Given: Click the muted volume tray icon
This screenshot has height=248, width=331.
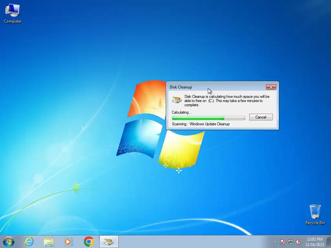Looking at the screenshot, I should click(298, 242).
